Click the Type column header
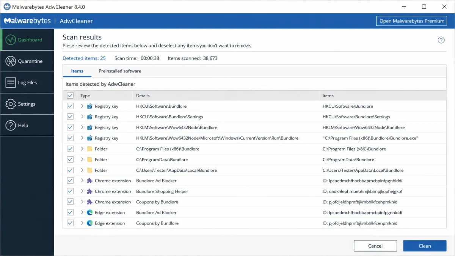The image size is (455, 256). tap(105, 96)
